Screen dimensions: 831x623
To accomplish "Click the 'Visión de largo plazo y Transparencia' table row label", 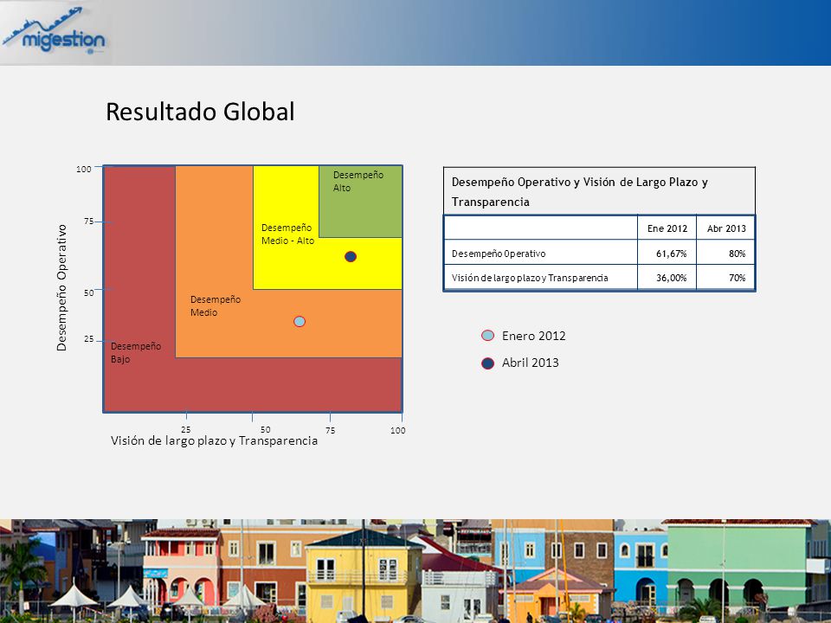I will pos(530,278).
